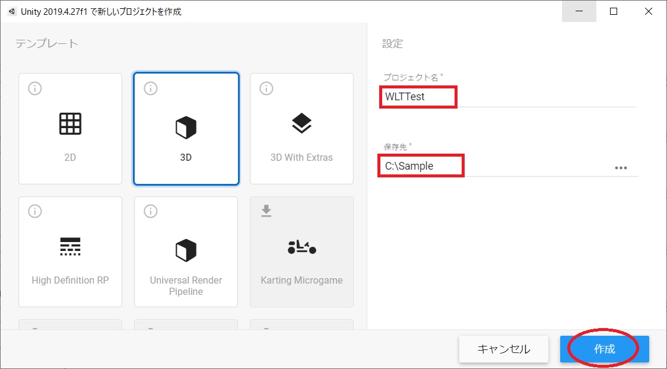Show info for 3D With Extras

pyautogui.click(x=266, y=88)
